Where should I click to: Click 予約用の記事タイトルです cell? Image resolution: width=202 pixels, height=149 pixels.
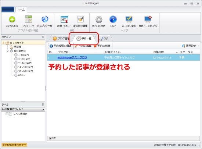(x=119, y=57)
